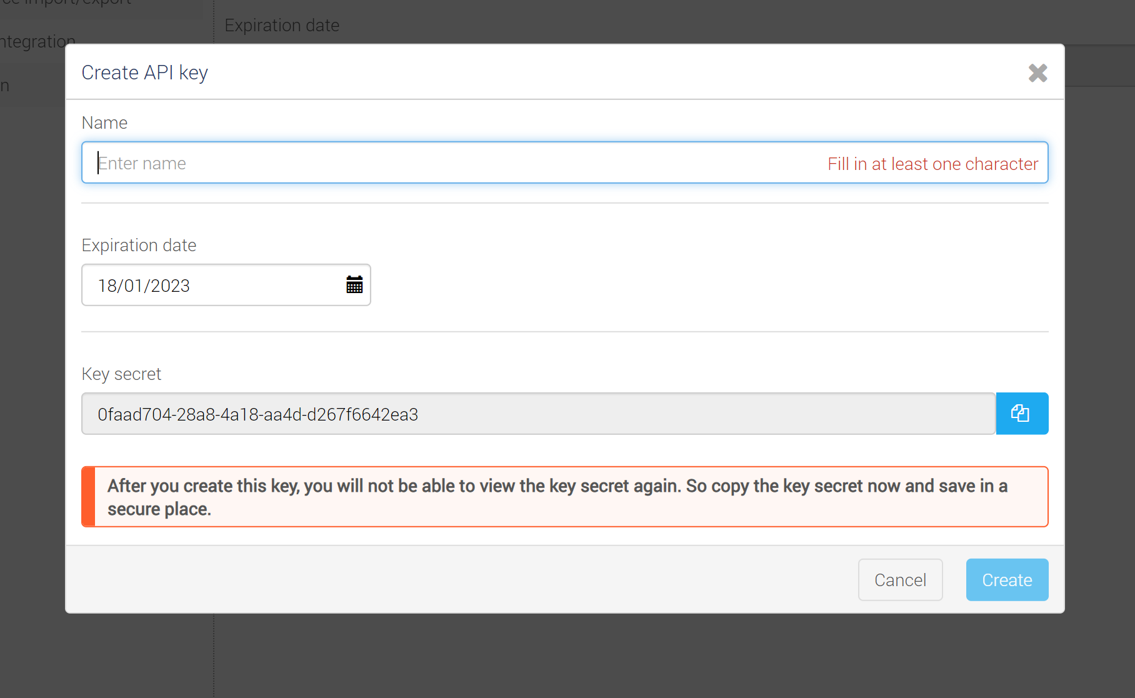Image resolution: width=1135 pixels, height=698 pixels.
Task: Click the key secret text field
Action: [537, 414]
